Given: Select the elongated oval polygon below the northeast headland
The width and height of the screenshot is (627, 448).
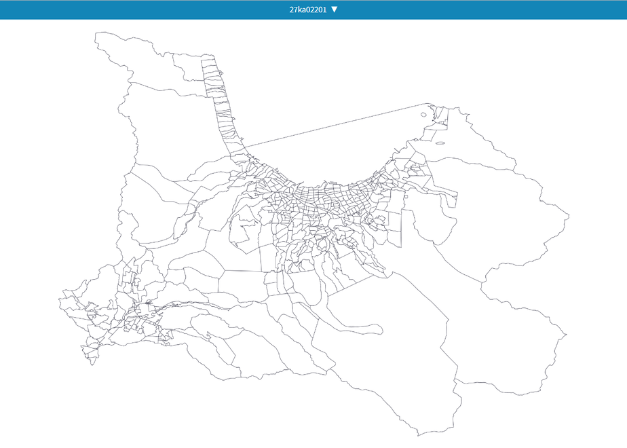Looking at the screenshot, I should point(440,143).
